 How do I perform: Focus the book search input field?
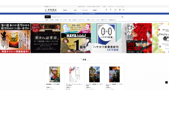(x=86, y=17)
